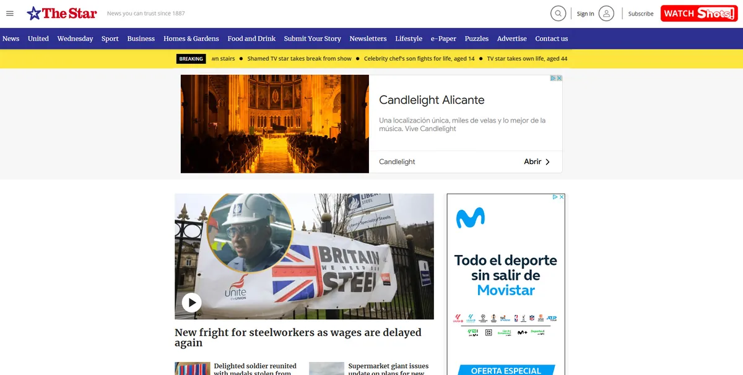Open Submit Your Story menu item

[x=313, y=38]
